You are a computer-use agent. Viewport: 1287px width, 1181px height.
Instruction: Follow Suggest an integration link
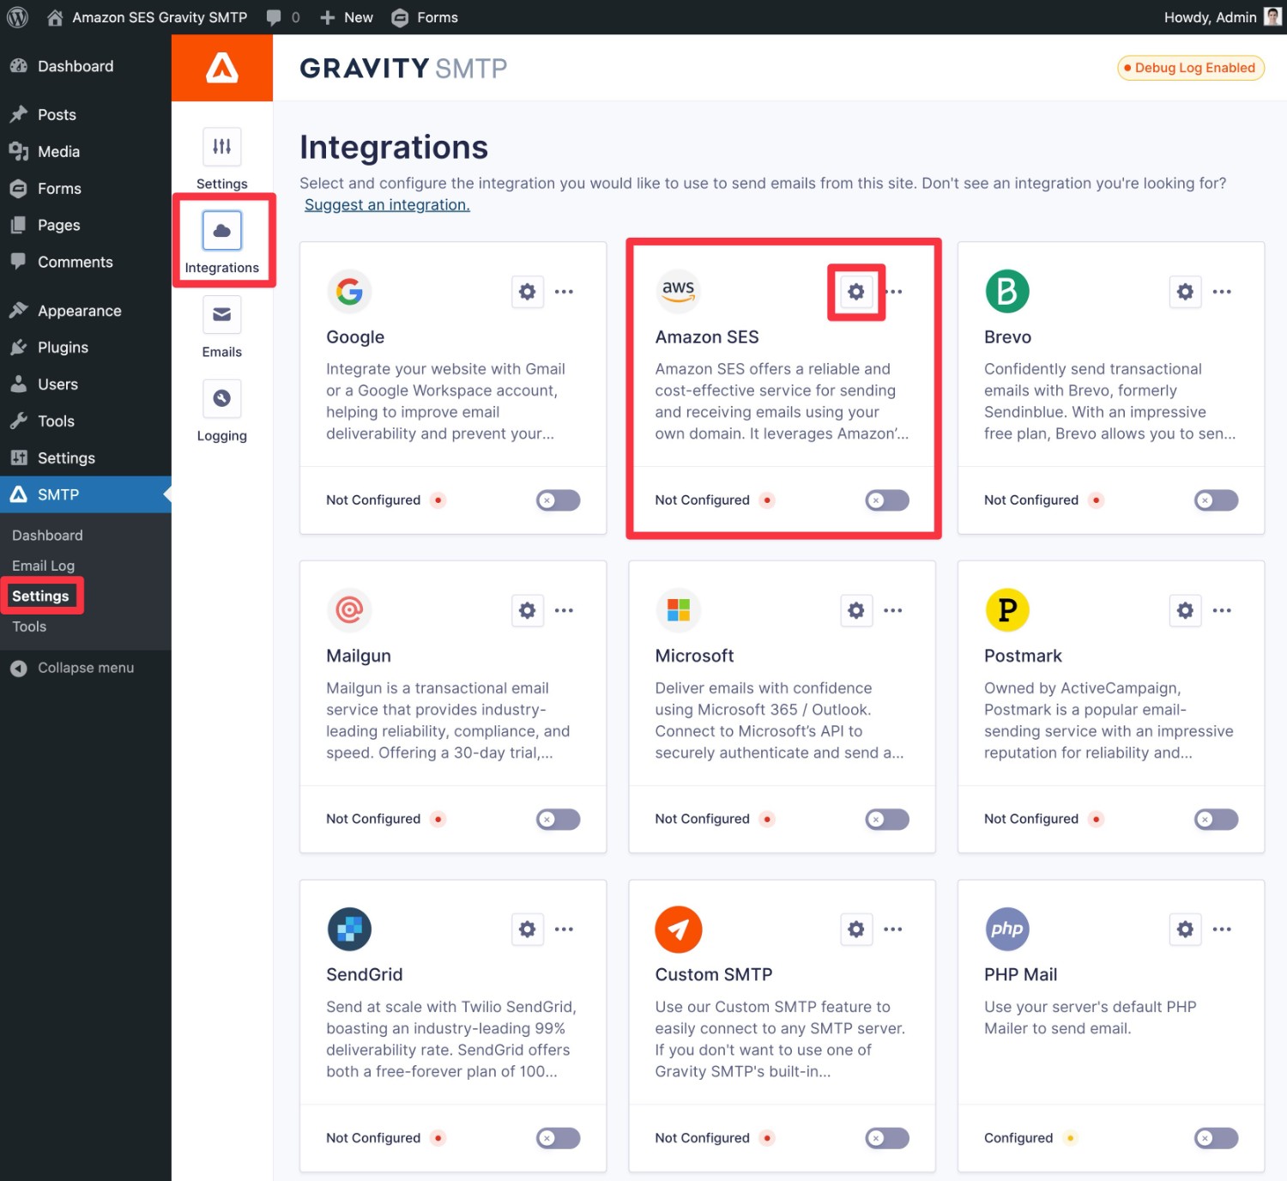point(387,205)
